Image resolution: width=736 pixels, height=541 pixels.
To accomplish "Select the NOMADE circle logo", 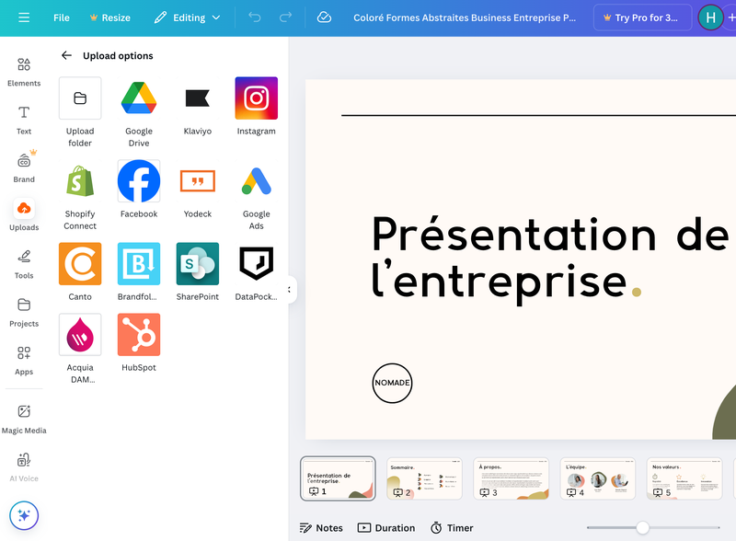I will click(393, 383).
